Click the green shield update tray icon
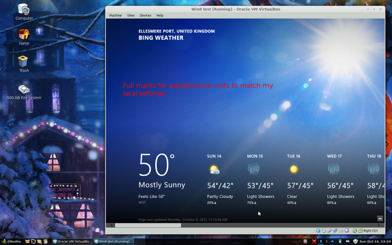The width and height of the screenshot is (392, 245). pos(355,241)
